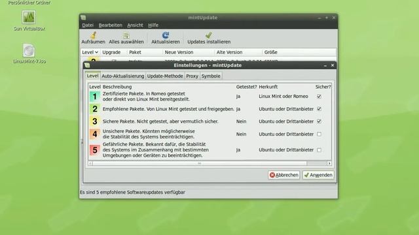Image resolution: width=419 pixels, height=235 pixels.
Task: Click the Alles auswählen toolbar icon
Action: click(x=126, y=35)
